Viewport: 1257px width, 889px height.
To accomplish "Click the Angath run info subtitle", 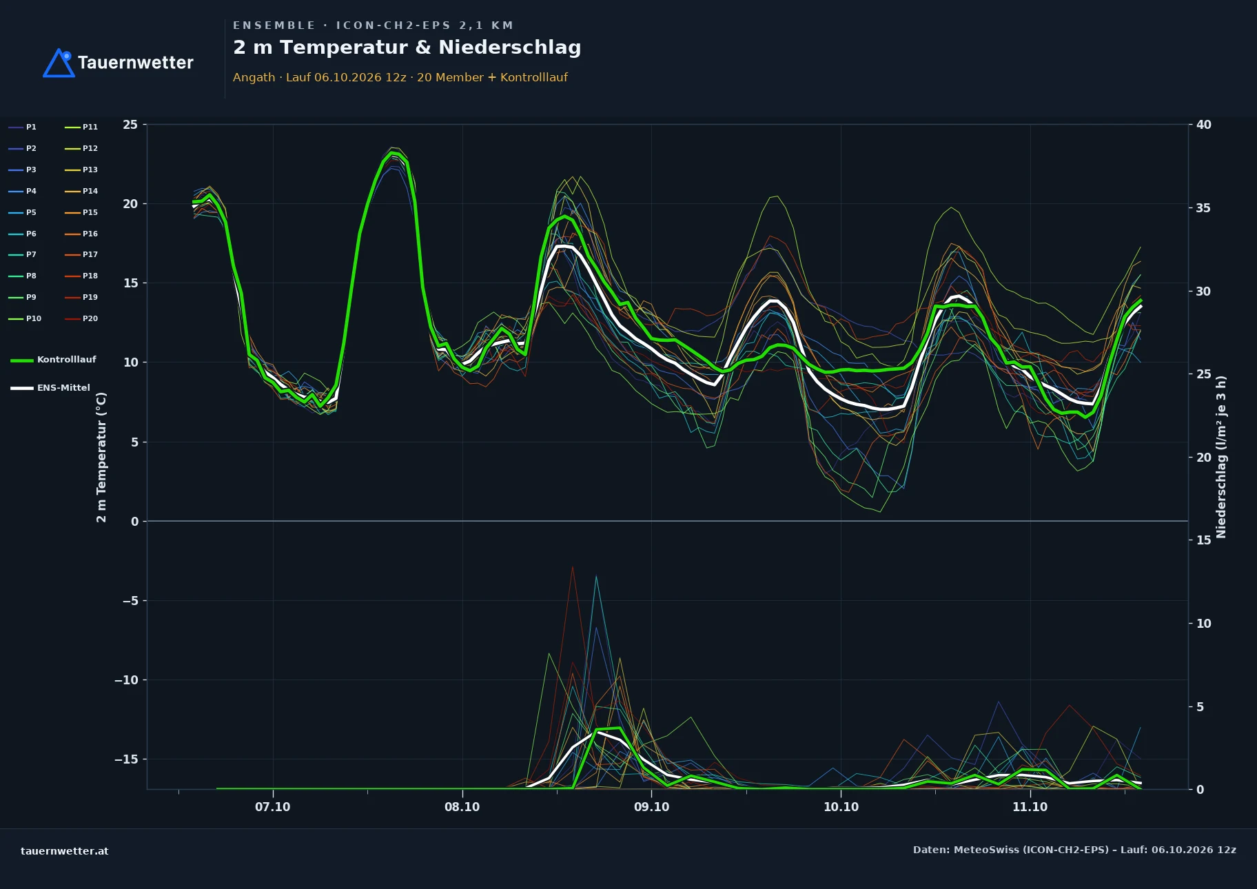I will pyautogui.click(x=400, y=77).
